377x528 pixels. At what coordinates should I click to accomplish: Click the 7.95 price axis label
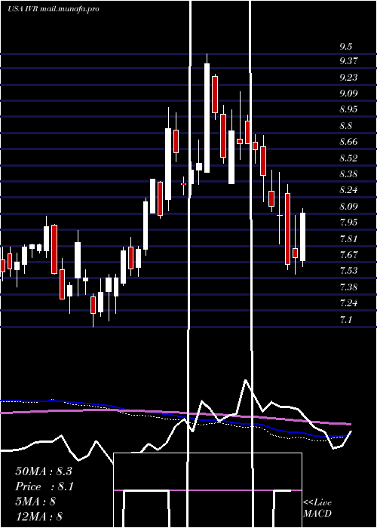pyautogui.click(x=348, y=223)
